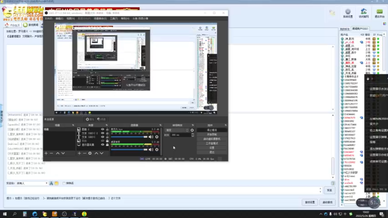The height and width of the screenshot is (218, 388).
Task: Toggle visibility eye for 文本 (GDI+) 2 source
Action: 102,133
